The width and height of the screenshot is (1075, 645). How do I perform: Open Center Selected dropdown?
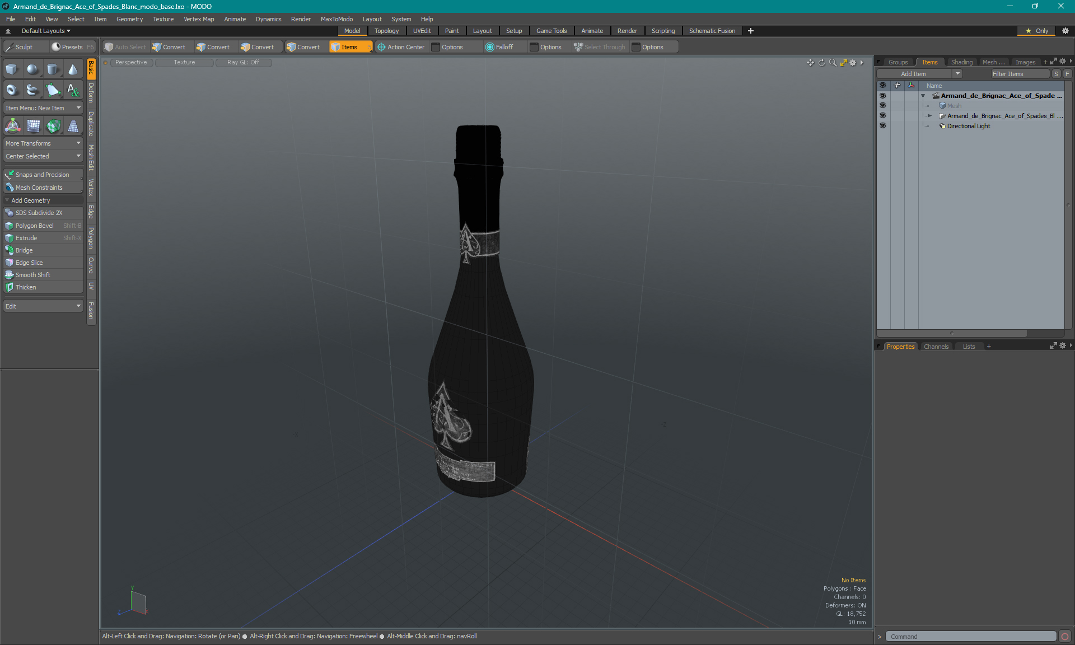43,156
